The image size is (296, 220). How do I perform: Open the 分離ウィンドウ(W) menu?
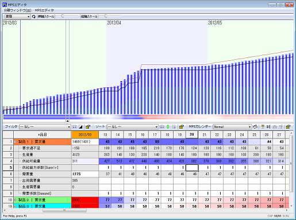pyautogui.click(x=17, y=10)
